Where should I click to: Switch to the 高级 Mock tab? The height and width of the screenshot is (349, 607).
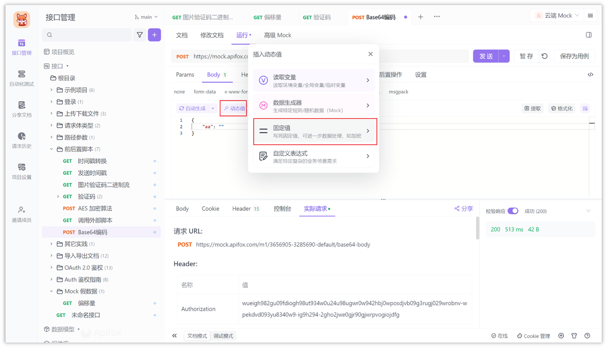click(277, 35)
